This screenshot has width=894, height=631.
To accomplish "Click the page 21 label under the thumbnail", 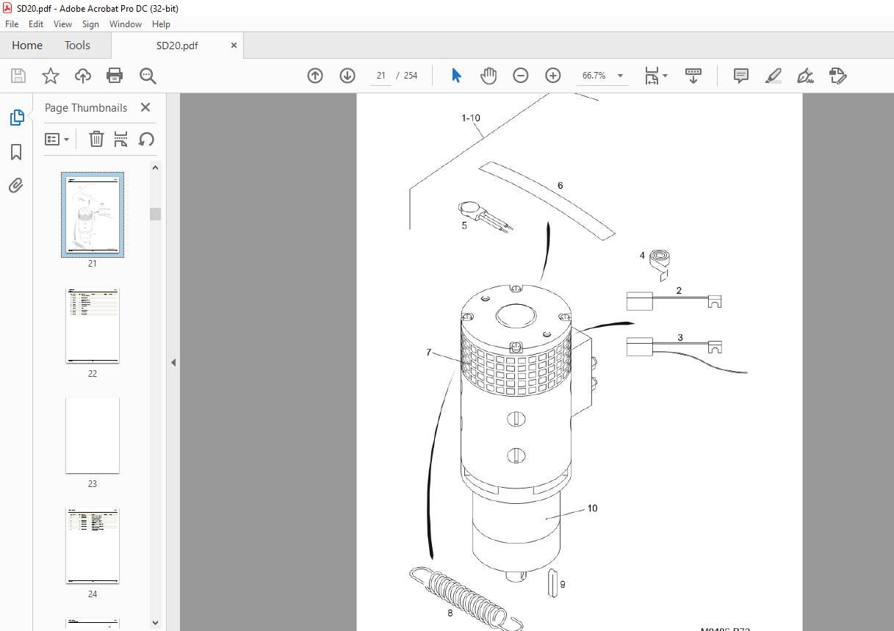I will click(x=93, y=263).
